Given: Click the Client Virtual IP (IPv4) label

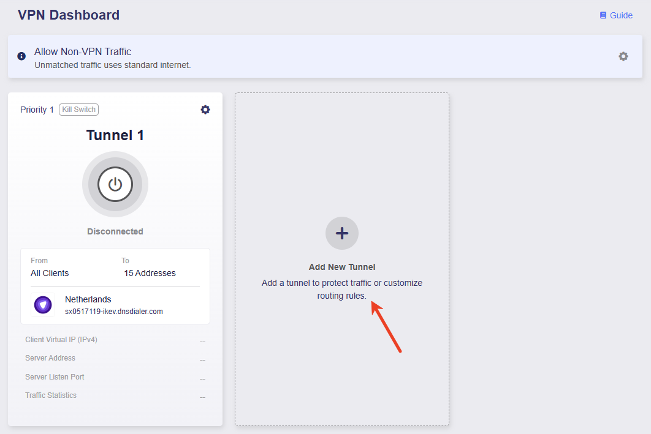Looking at the screenshot, I should click(x=61, y=339).
